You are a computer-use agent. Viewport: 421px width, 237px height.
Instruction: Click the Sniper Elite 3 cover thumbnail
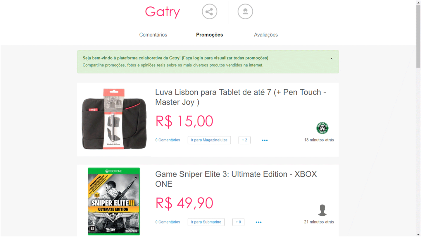click(x=114, y=201)
